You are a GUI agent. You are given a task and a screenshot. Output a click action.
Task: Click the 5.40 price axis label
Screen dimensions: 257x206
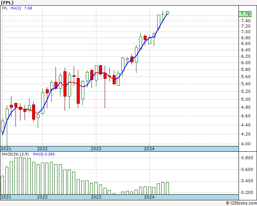(246, 84)
